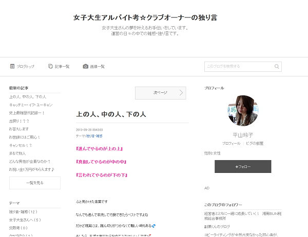The width and height of the screenshot is (308, 237).
Task: Click the 一覧を見る button
Action: tap(34, 183)
